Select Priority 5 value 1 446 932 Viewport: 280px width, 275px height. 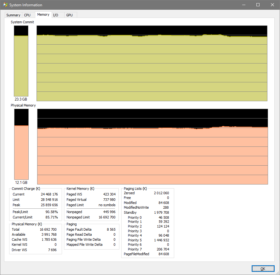pos(162,240)
